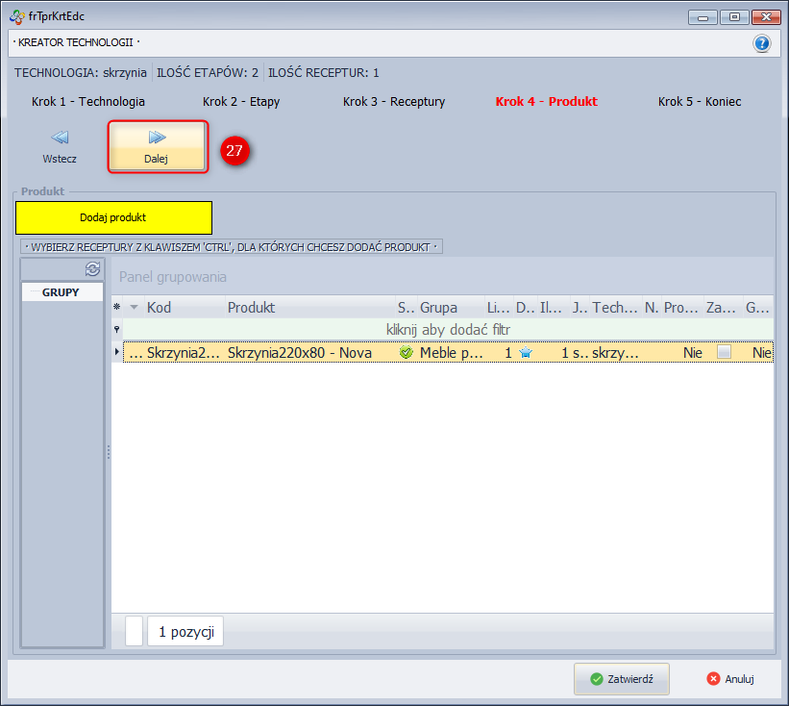Click the filter row pin icon
789x706 pixels.
pyautogui.click(x=117, y=330)
